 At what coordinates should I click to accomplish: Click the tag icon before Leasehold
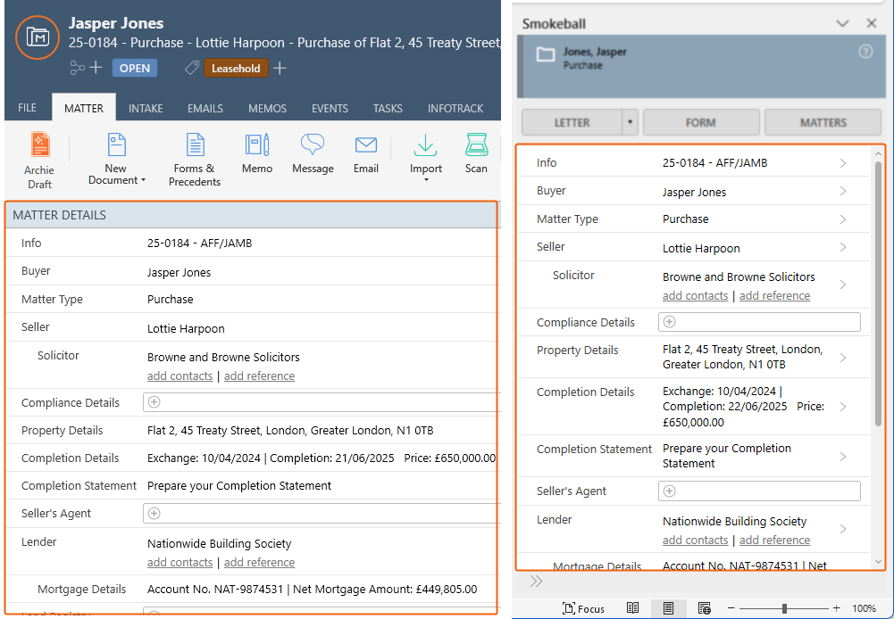click(x=192, y=69)
